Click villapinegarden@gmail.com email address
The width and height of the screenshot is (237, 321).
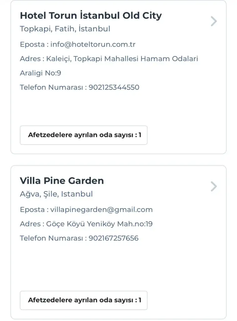tap(102, 209)
